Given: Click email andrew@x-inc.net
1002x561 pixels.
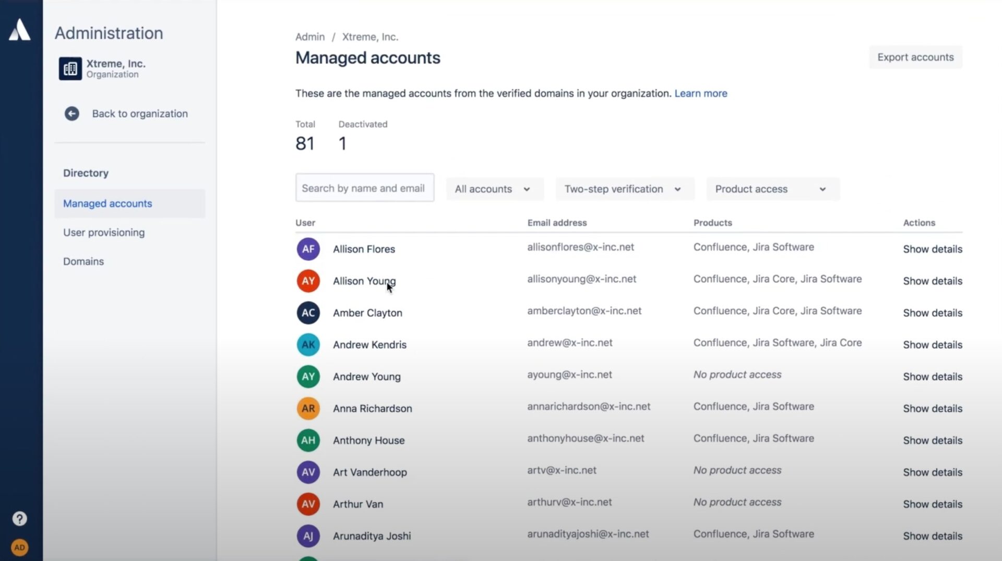Looking at the screenshot, I should click(x=569, y=343).
